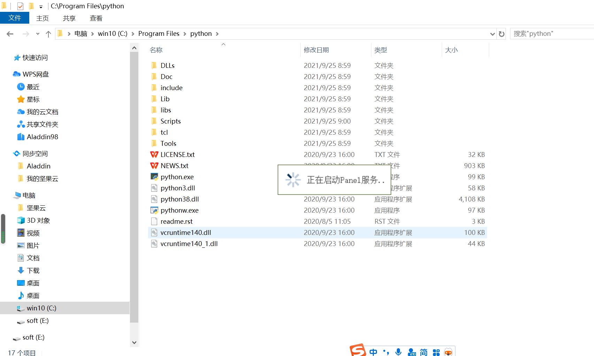This screenshot has width=594, height=356.
Task: Open 下载 folder in sidebar
Action: tap(33, 270)
